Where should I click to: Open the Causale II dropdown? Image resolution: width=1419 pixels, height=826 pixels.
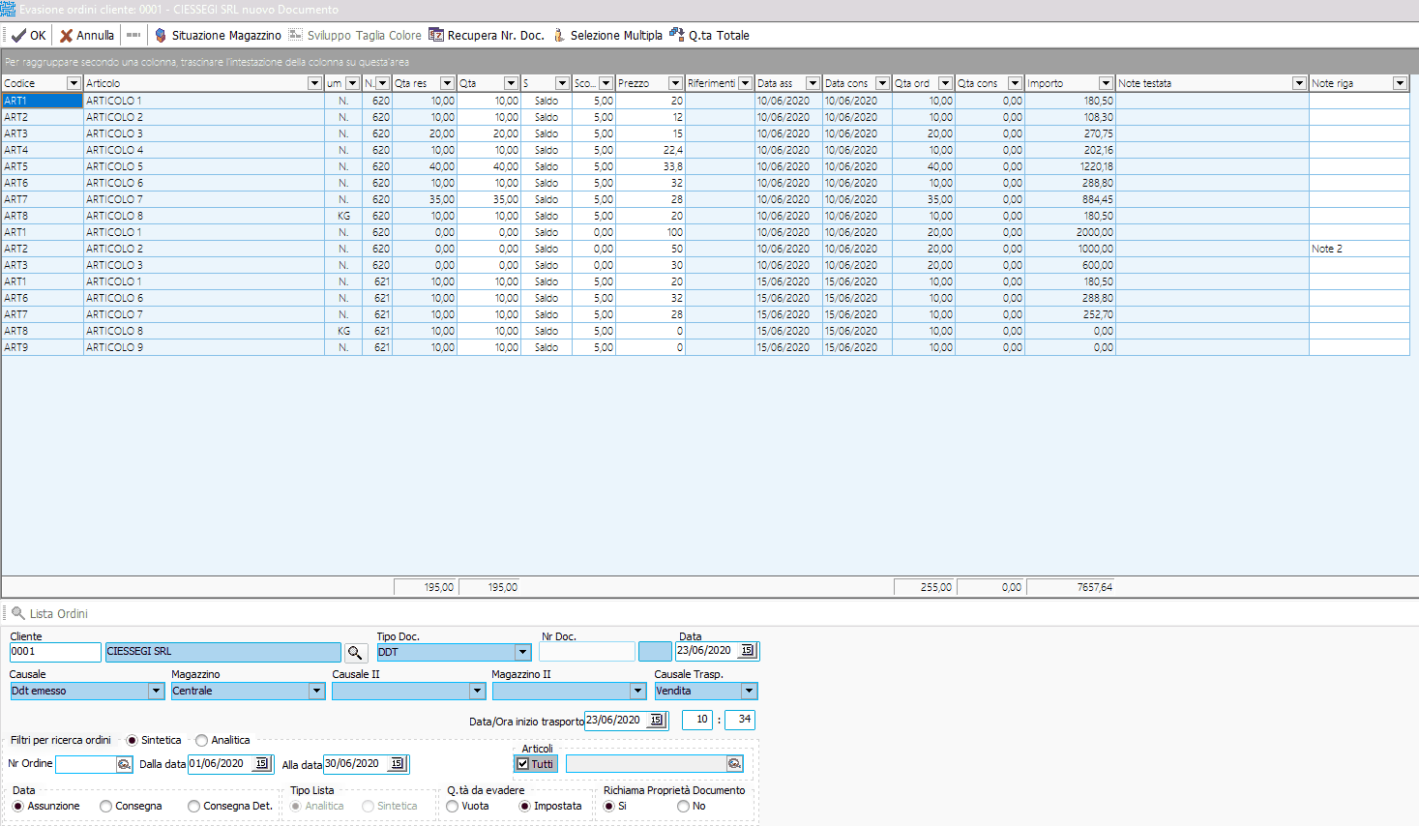coord(477,692)
